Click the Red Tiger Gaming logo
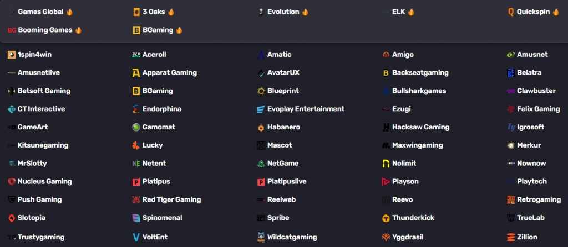 point(136,199)
